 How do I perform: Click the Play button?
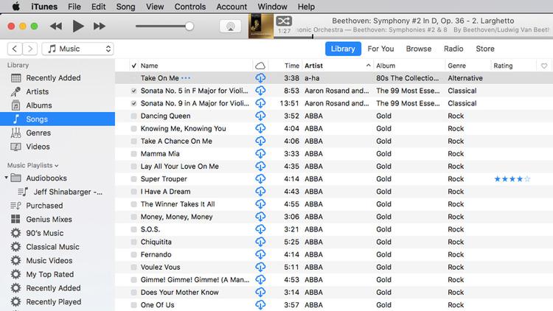click(78, 26)
